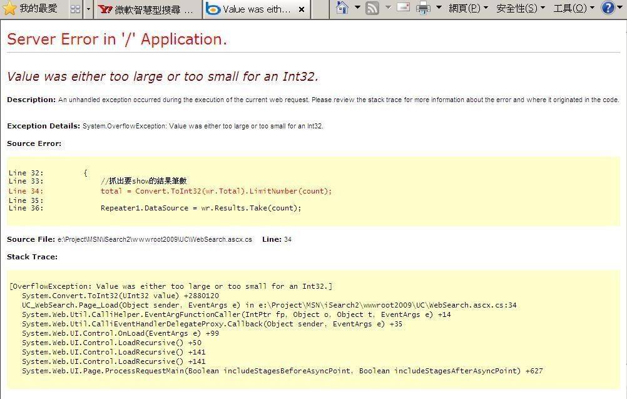The height and width of the screenshot is (399, 627).
Task: Open the Print options dropdown arrow
Action: tap(439, 8)
